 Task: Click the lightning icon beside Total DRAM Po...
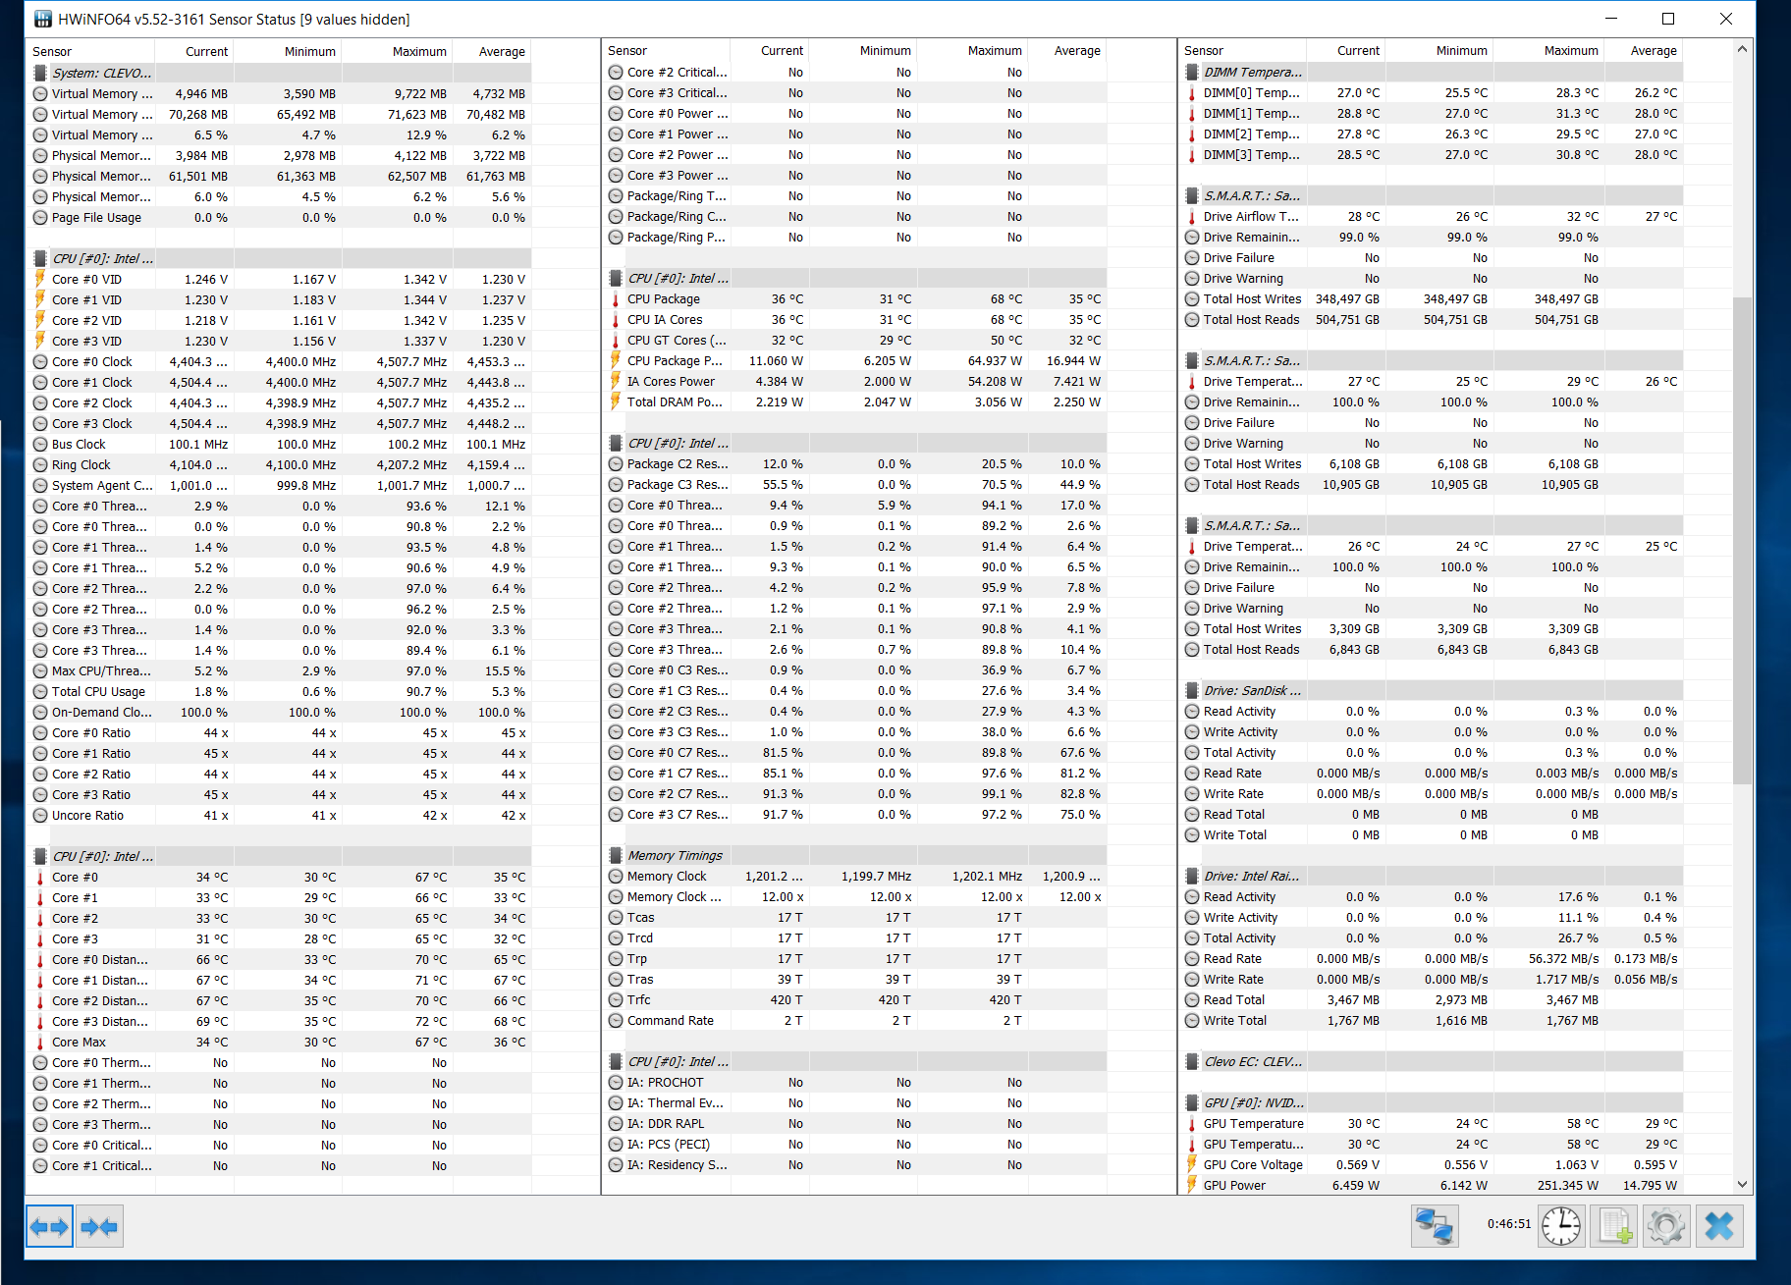(x=616, y=402)
